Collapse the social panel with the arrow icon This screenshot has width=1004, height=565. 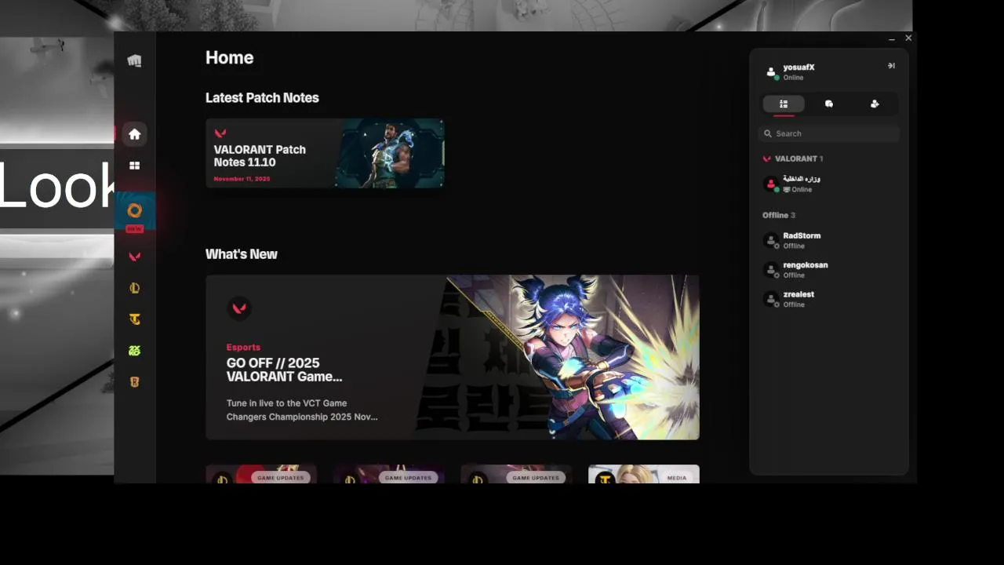pos(891,66)
